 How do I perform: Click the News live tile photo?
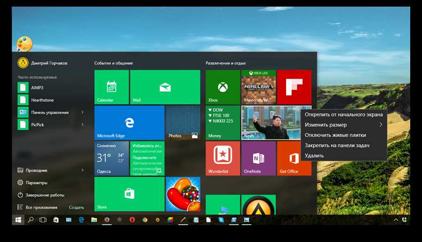click(x=271, y=123)
